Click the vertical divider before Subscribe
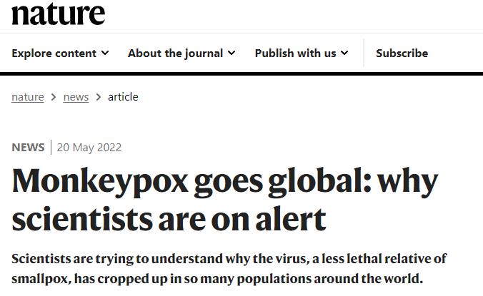 (364, 53)
